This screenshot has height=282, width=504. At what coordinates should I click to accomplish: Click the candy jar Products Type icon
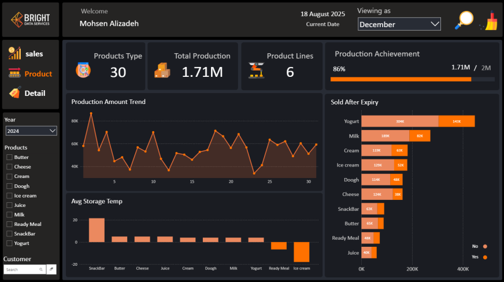(x=83, y=70)
